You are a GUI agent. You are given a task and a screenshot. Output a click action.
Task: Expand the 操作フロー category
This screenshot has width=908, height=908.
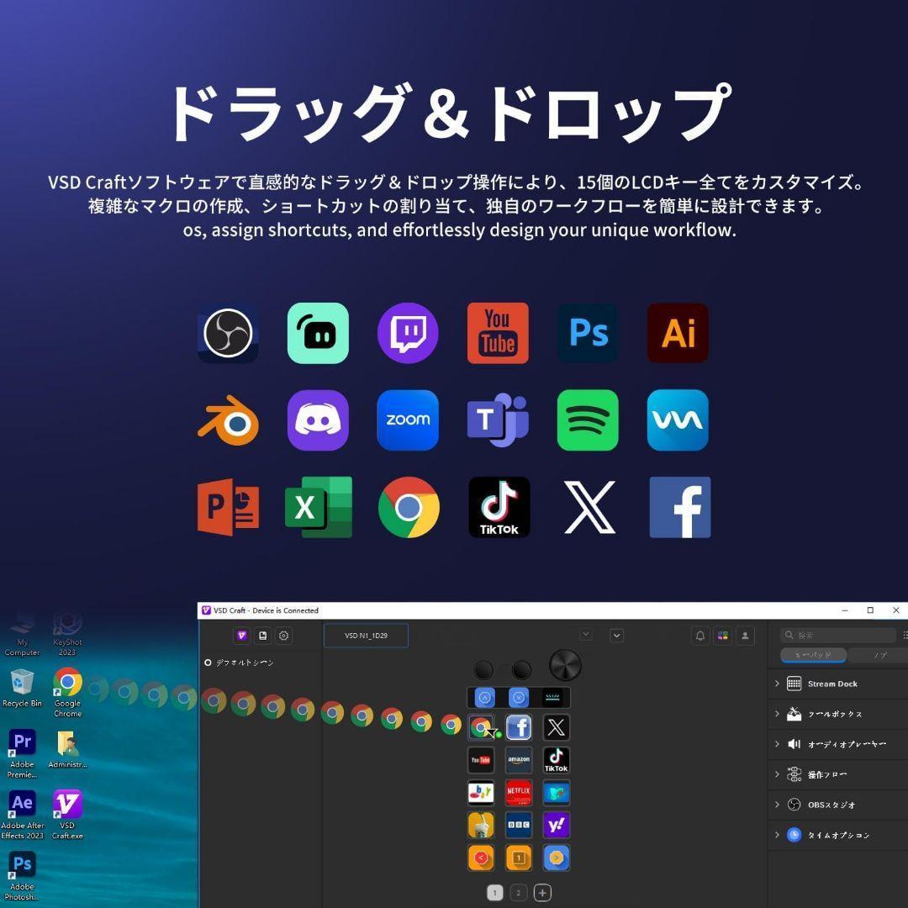[837, 774]
